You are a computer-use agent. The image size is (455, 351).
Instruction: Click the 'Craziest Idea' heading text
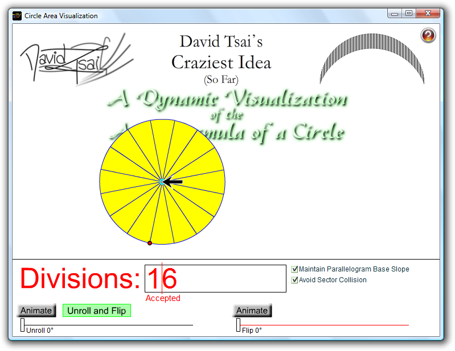point(221,62)
